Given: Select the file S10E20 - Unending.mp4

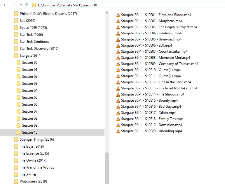Looking at the screenshot, I should tap(149, 131).
